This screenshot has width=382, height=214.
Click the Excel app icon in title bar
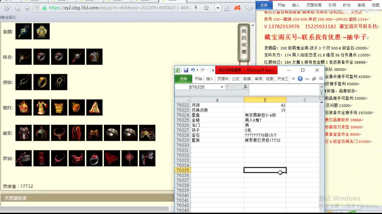[x=178, y=70]
